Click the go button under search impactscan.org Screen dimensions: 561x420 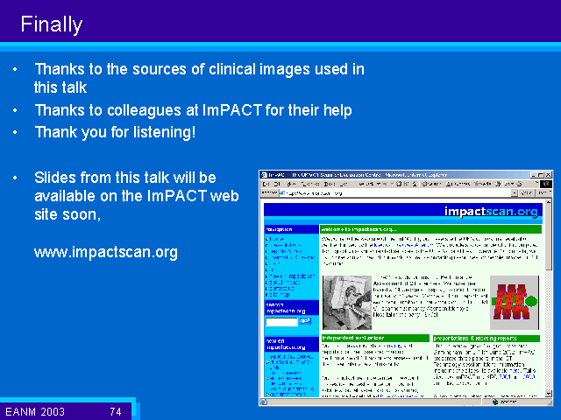(306, 322)
